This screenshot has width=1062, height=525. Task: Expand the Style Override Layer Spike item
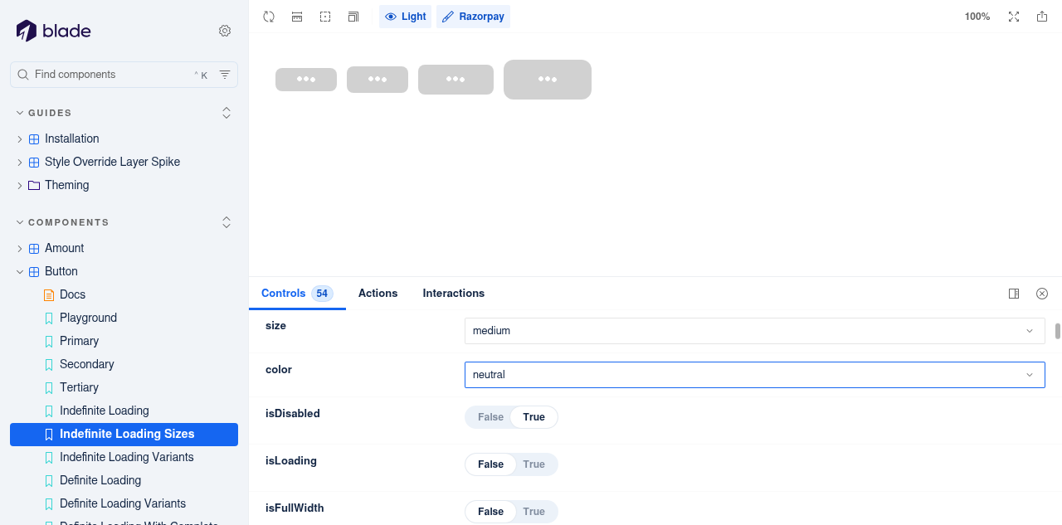coord(20,162)
